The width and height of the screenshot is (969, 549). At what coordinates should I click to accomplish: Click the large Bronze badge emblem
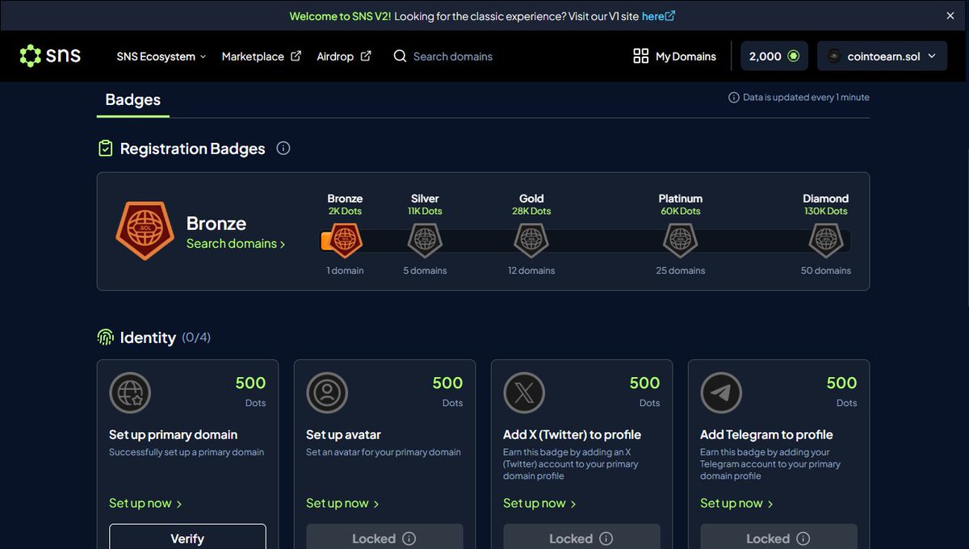145,231
